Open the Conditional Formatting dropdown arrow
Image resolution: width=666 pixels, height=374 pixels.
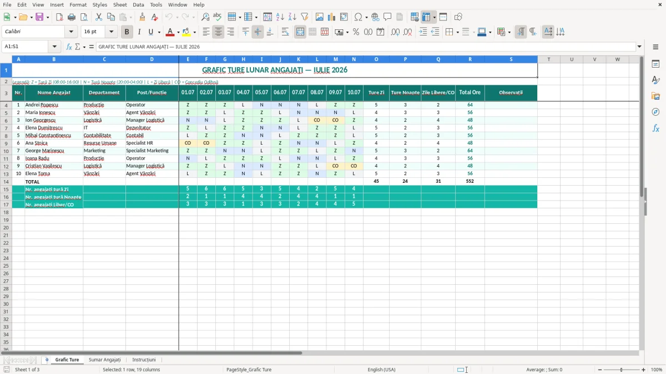(509, 32)
